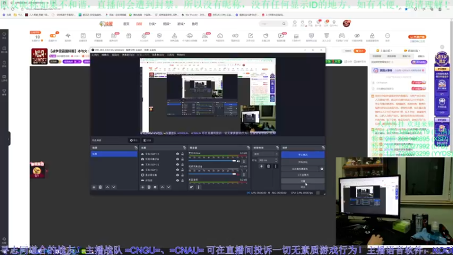Go to 首页 in Douyu top navigation
453x255 pixels.
coord(126,24)
